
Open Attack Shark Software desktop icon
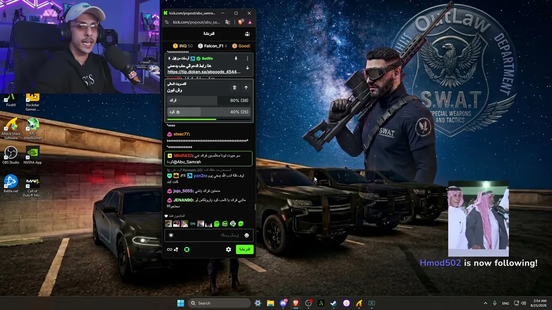(11, 129)
